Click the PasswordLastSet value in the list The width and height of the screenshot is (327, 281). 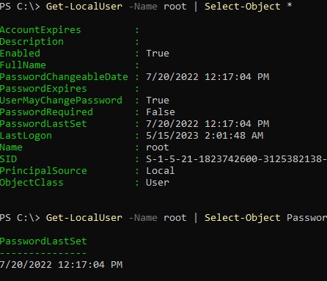207,124
